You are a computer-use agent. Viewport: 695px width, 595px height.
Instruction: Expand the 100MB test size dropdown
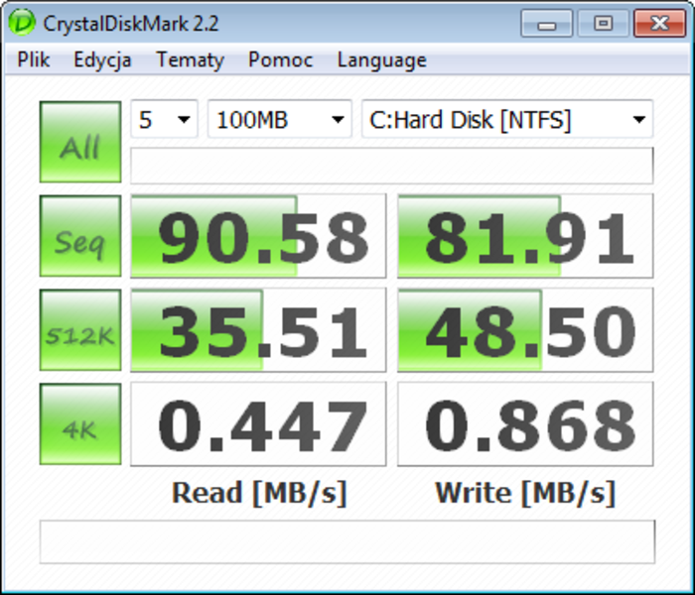click(x=280, y=119)
